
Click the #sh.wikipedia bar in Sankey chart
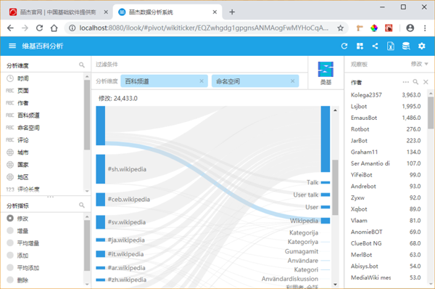101,169
